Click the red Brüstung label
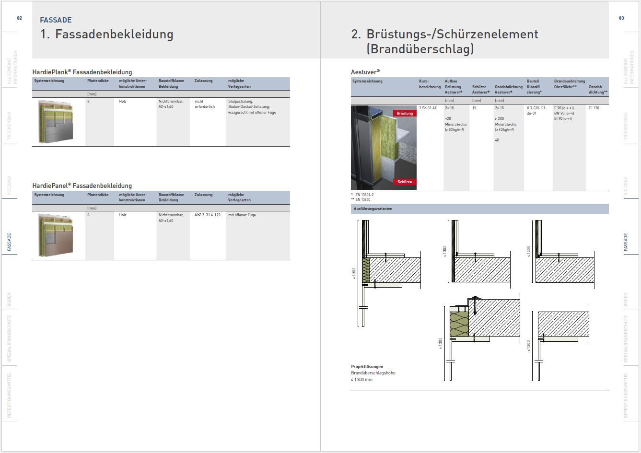Screen dimensions: 641x453 405,113
